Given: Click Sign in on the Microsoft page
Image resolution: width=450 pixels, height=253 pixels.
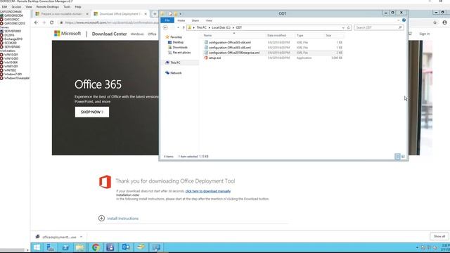Looking at the screenshot, I should pyautogui.click(x=424, y=34).
